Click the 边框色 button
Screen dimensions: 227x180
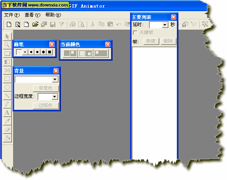(46, 106)
